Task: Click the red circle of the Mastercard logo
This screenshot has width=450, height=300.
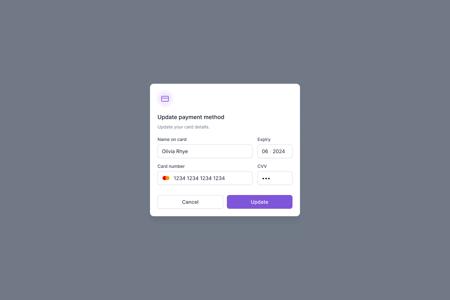Action: (165, 178)
